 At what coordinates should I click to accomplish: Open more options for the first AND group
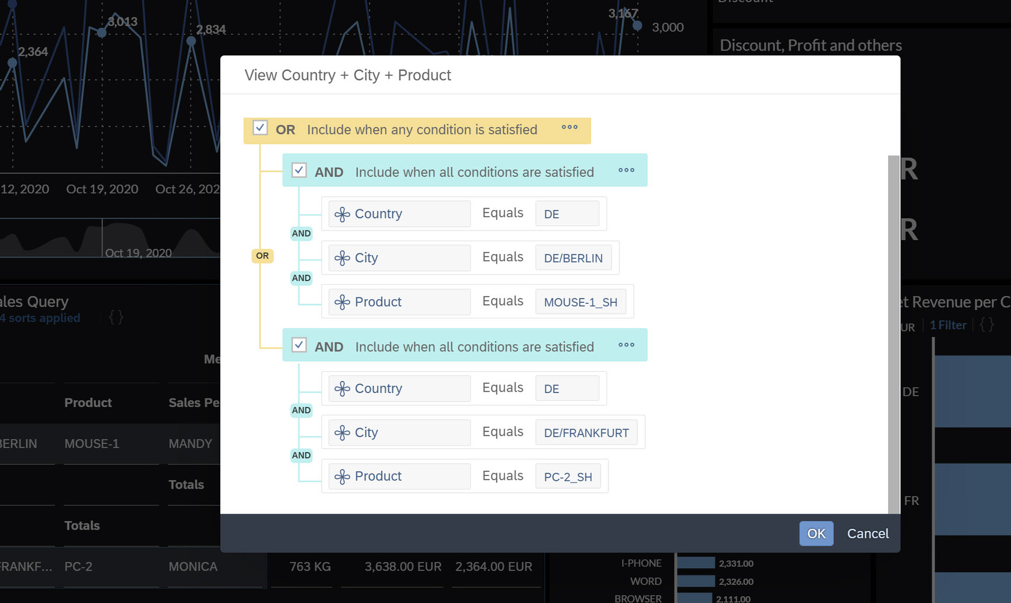click(x=626, y=170)
